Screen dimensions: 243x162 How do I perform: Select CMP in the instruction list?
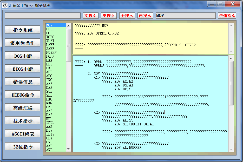[x=56, y=107]
